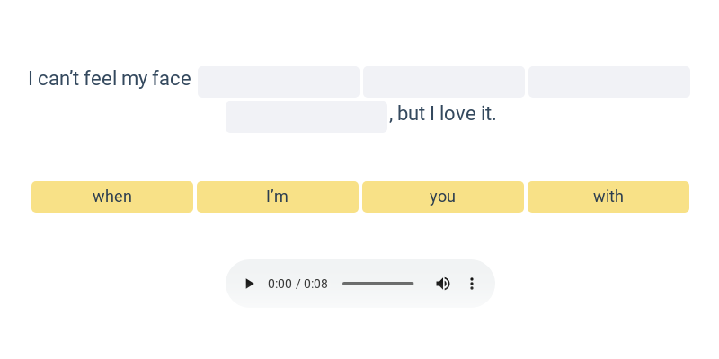Click the text ", but I love it."
The height and width of the screenshot is (359, 719).
(x=442, y=114)
